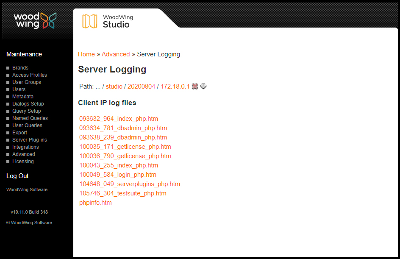Navigate to the 20200804 path folder

pyautogui.click(x=141, y=86)
